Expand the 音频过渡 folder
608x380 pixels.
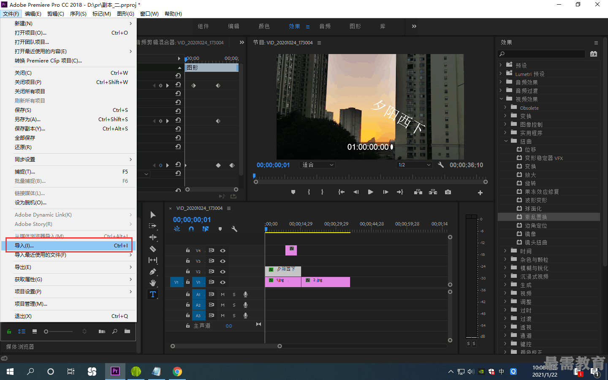[x=501, y=90]
